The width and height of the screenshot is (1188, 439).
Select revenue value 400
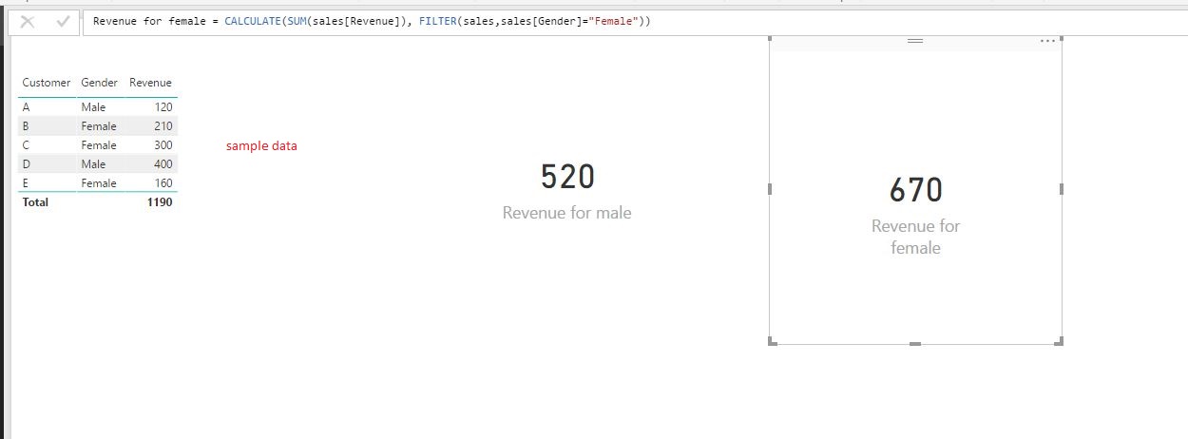pyautogui.click(x=163, y=164)
